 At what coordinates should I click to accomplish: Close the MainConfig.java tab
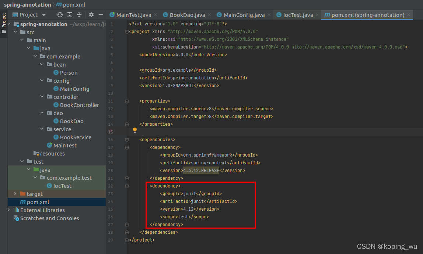pyautogui.click(x=269, y=15)
